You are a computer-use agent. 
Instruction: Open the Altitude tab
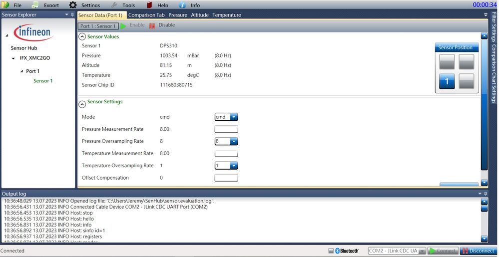point(200,15)
